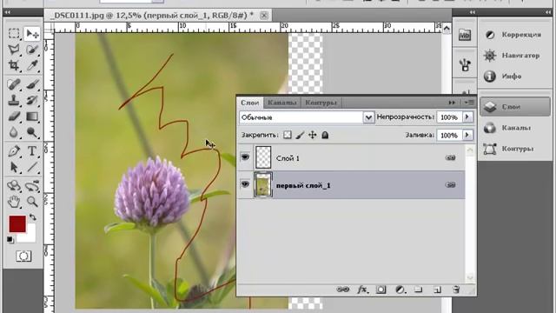
Task: Open the Непрозрачность slider arrow
Action: [x=467, y=117]
